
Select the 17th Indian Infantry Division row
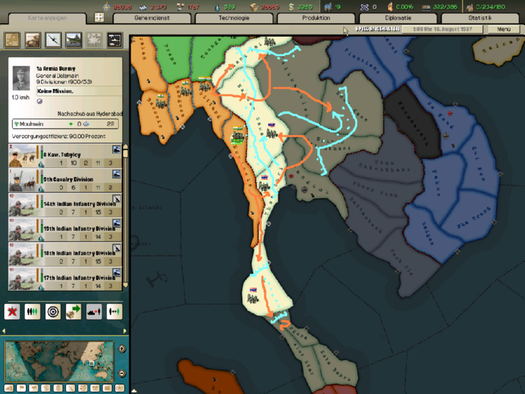[65, 278]
